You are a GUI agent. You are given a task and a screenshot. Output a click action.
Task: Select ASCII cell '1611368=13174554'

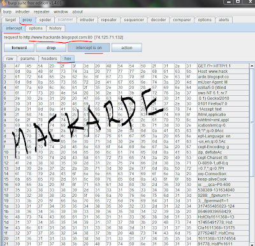click(222, 238)
